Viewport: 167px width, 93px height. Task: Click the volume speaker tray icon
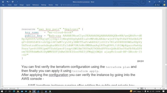click(153, 91)
